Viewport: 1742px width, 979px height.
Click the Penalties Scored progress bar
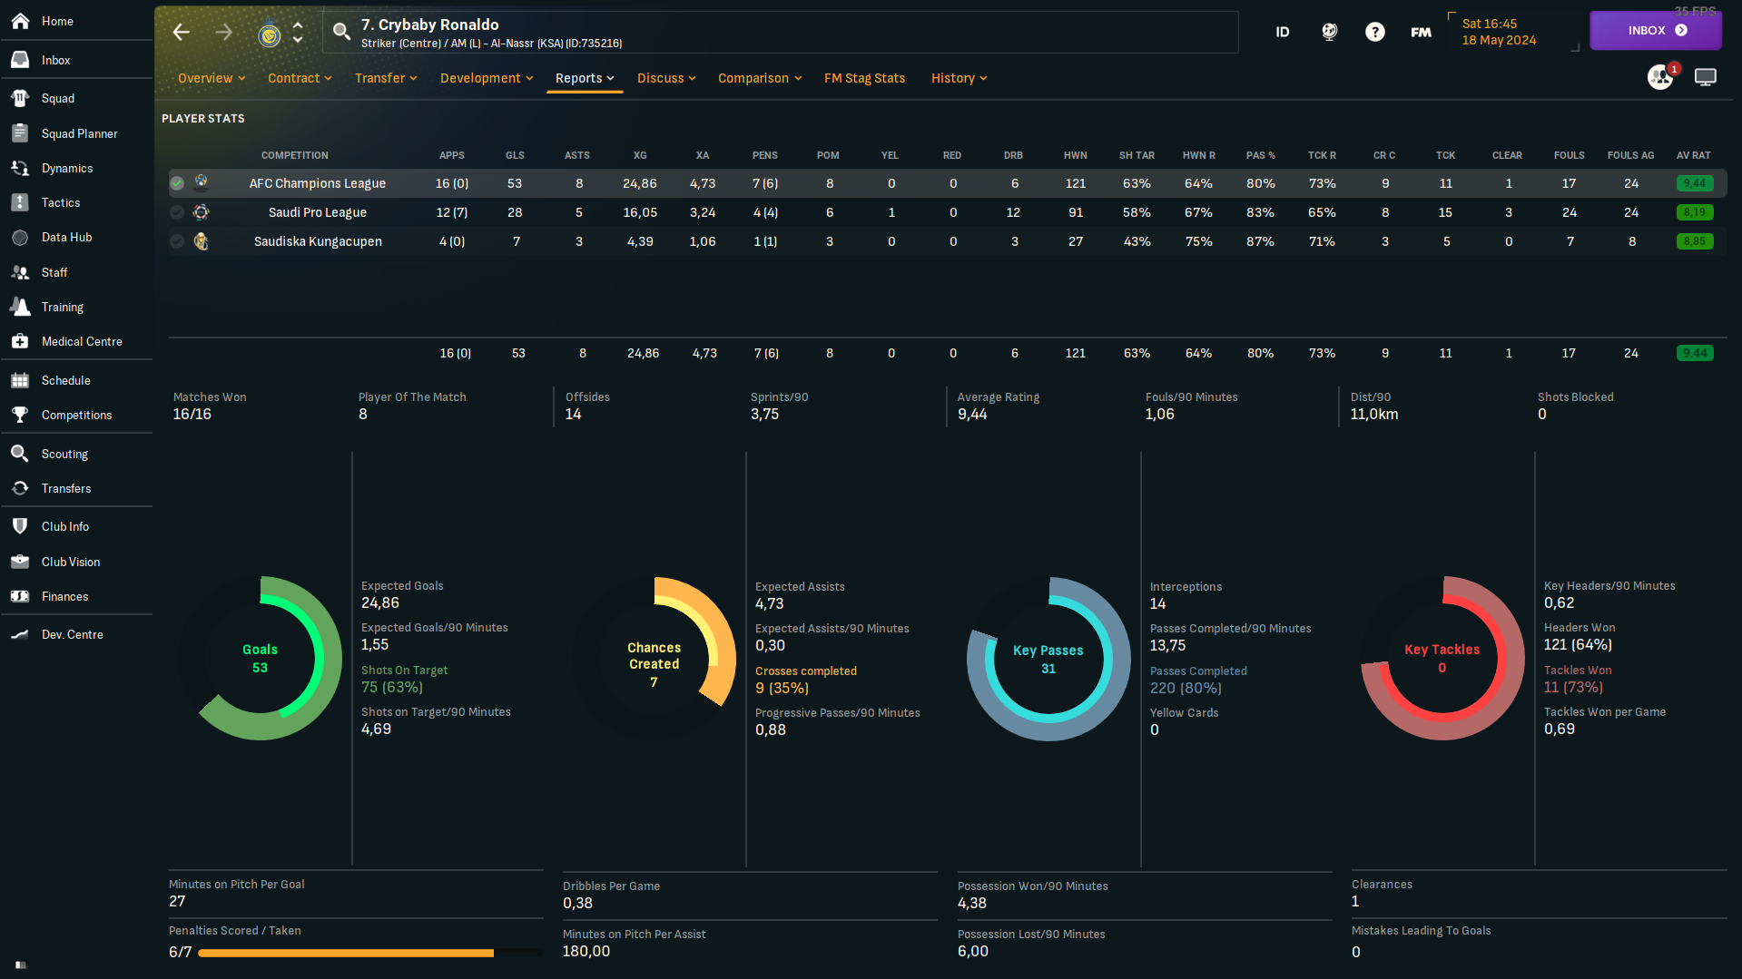[x=369, y=953]
